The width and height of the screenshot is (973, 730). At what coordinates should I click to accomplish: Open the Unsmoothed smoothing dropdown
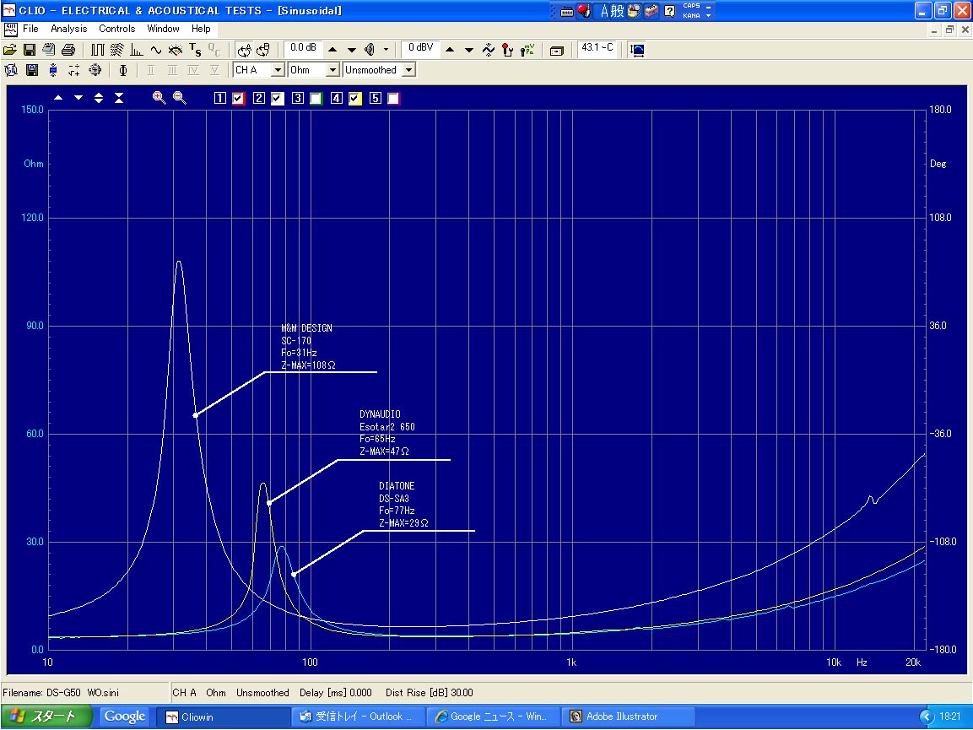pyautogui.click(x=408, y=70)
